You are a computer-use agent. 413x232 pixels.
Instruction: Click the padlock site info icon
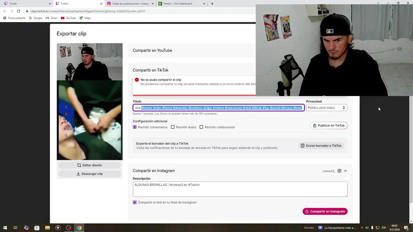click(x=27, y=11)
